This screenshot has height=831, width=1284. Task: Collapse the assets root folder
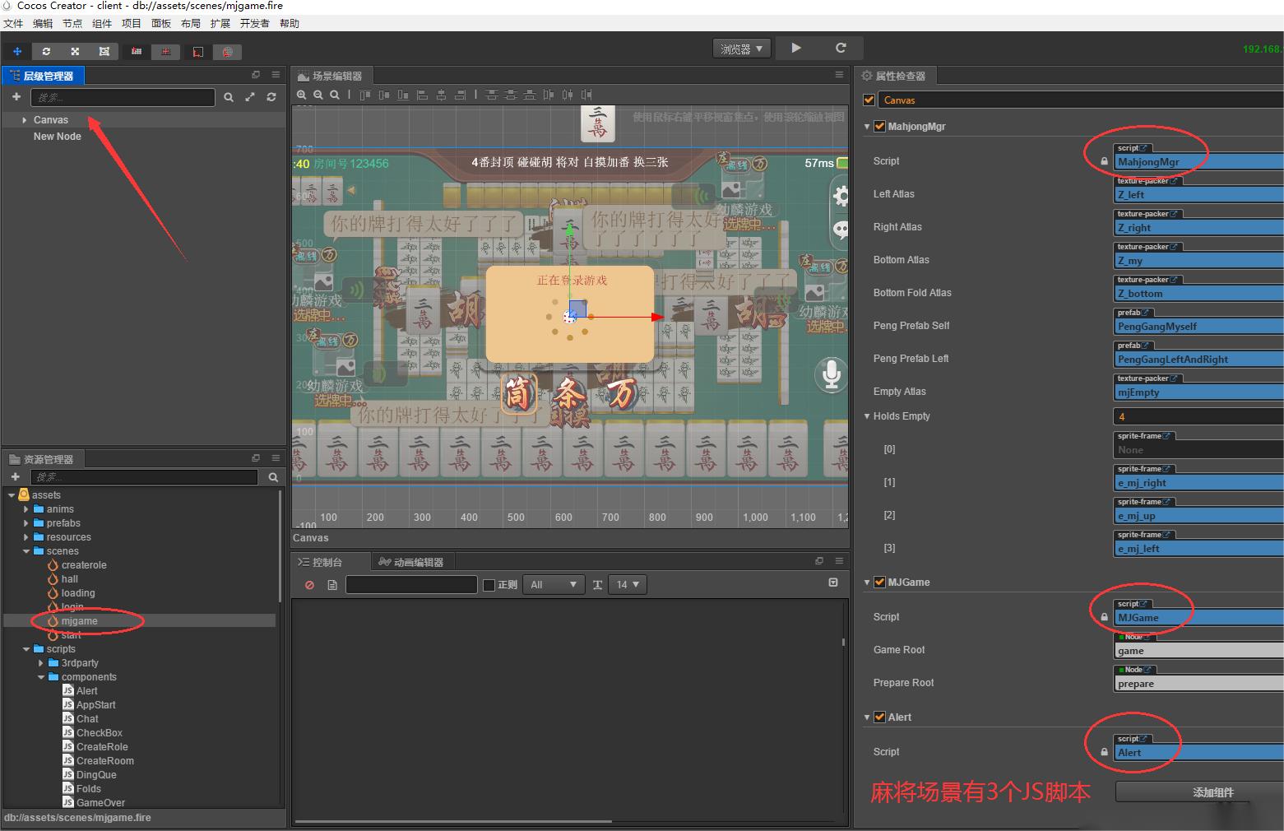coord(12,495)
